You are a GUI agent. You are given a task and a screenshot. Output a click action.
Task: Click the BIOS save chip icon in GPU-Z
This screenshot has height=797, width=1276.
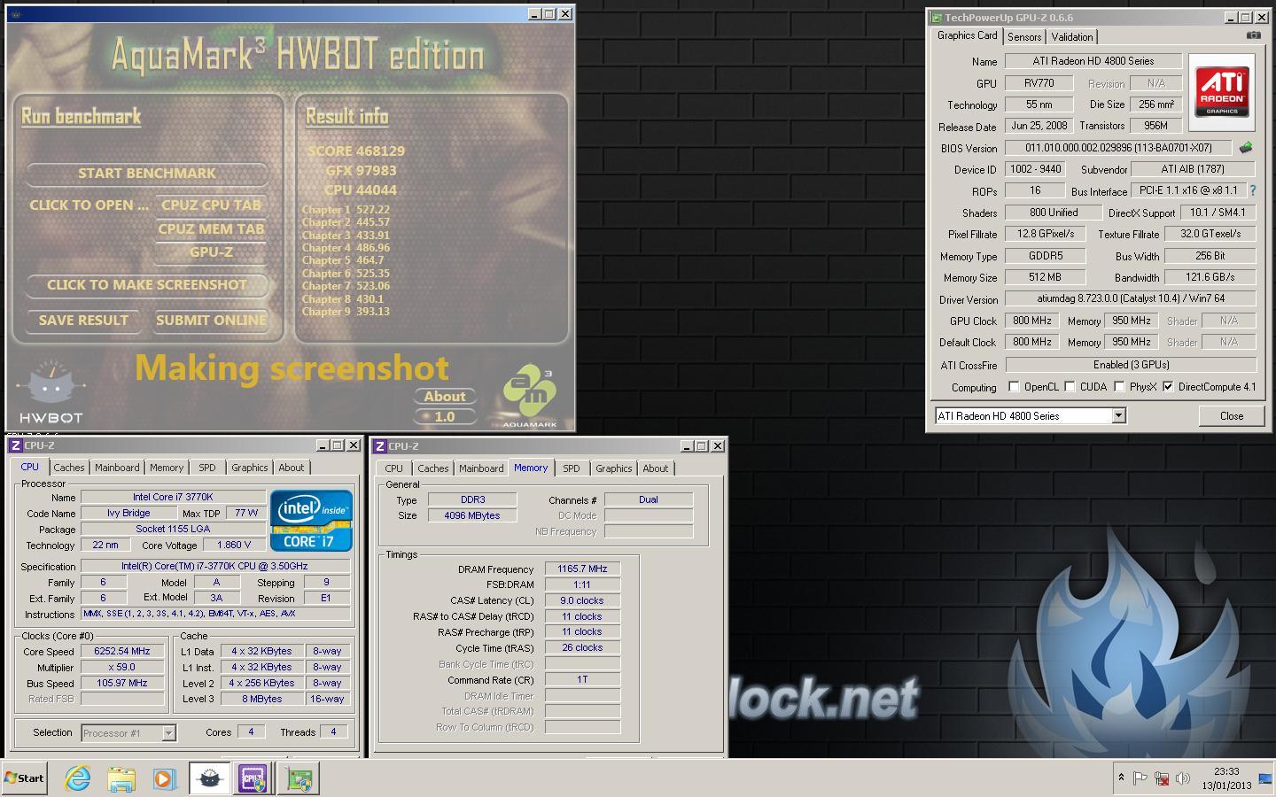click(1246, 148)
